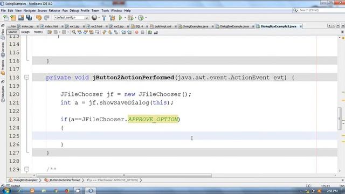Click the Comment selection editor icon
345x194 pixels.
pyautogui.click(x=150, y=32)
